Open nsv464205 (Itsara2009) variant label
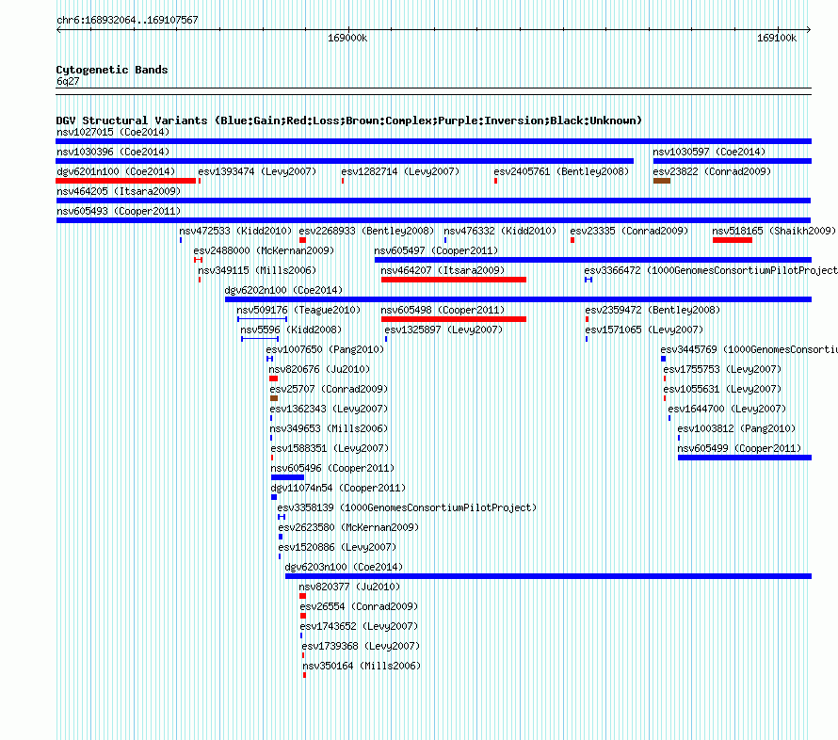The width and height of the screenshot is (838, 740). point(119,191)
